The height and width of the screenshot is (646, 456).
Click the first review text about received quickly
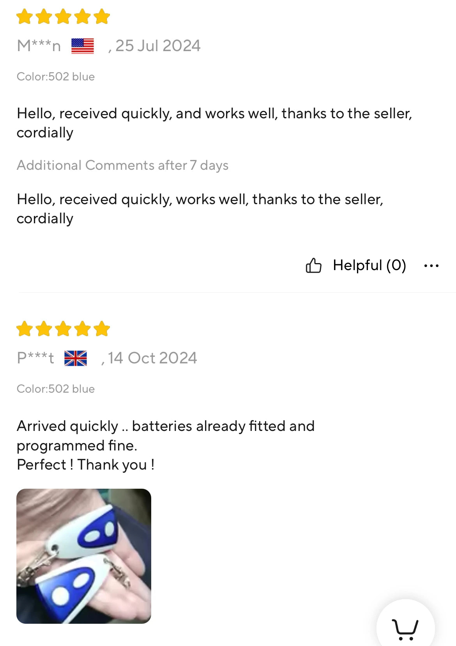214,123
